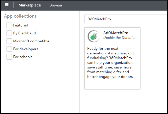The height and width of the screenshot is (114, 168).
Task: Click the 'For schools' label text
Action: [23, 57]
